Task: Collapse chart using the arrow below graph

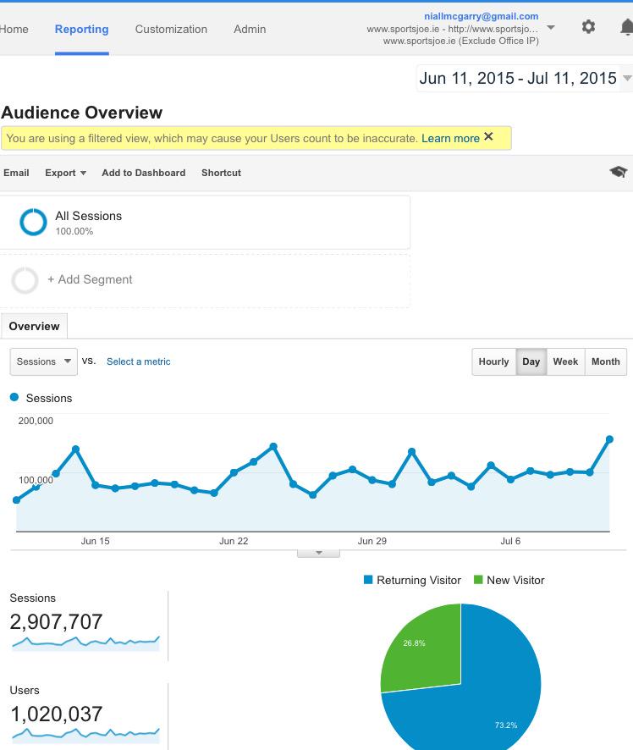Action: coord(318,553)
